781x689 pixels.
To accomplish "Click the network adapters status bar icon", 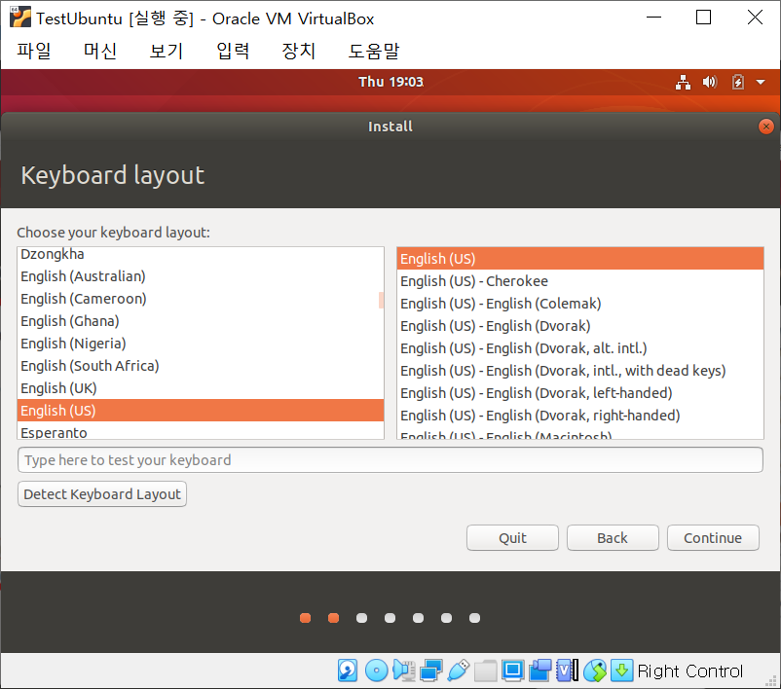I will click(x=430, y=671).
